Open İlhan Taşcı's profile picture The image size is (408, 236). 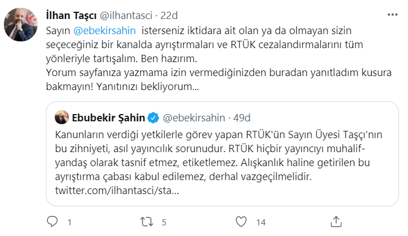21,25
